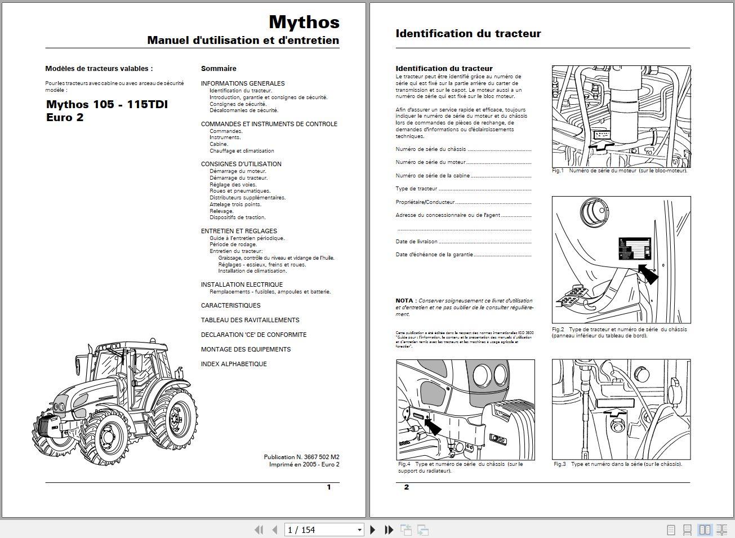The width and height of the screenshot is (735, 538).
Task: Switch to single page layout
Action: coord(671,530)
